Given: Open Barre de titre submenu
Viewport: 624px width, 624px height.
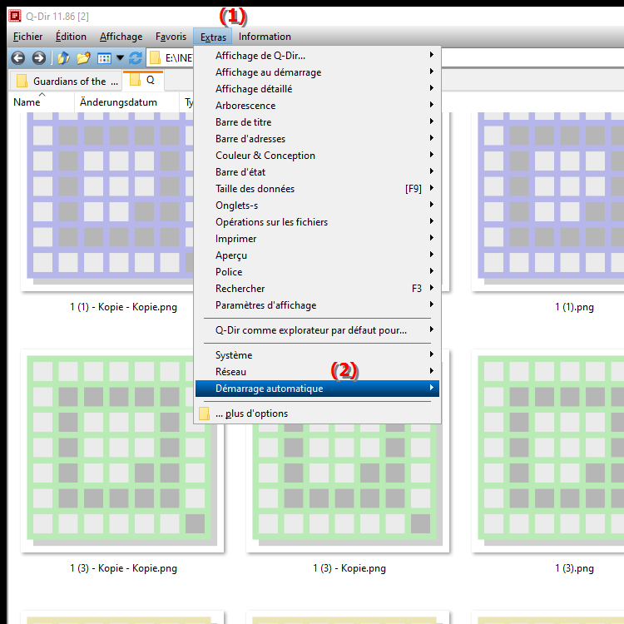Looking at the screenshot, I should pyautogui.click(x=317, y=122).
